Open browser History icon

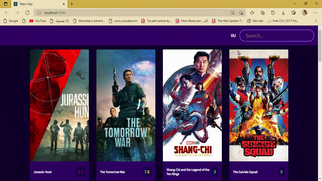(273, 13)
